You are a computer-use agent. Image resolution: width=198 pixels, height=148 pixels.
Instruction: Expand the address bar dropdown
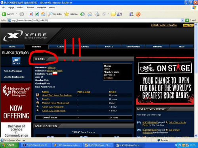pos(182,20)
